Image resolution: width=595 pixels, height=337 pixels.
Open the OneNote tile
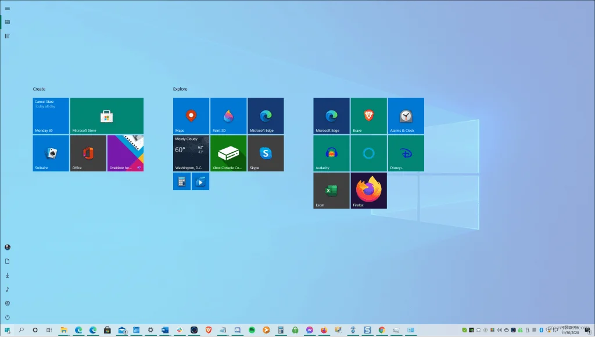pos(126,153)
